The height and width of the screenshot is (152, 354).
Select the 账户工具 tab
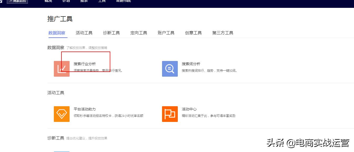(166, 32)
